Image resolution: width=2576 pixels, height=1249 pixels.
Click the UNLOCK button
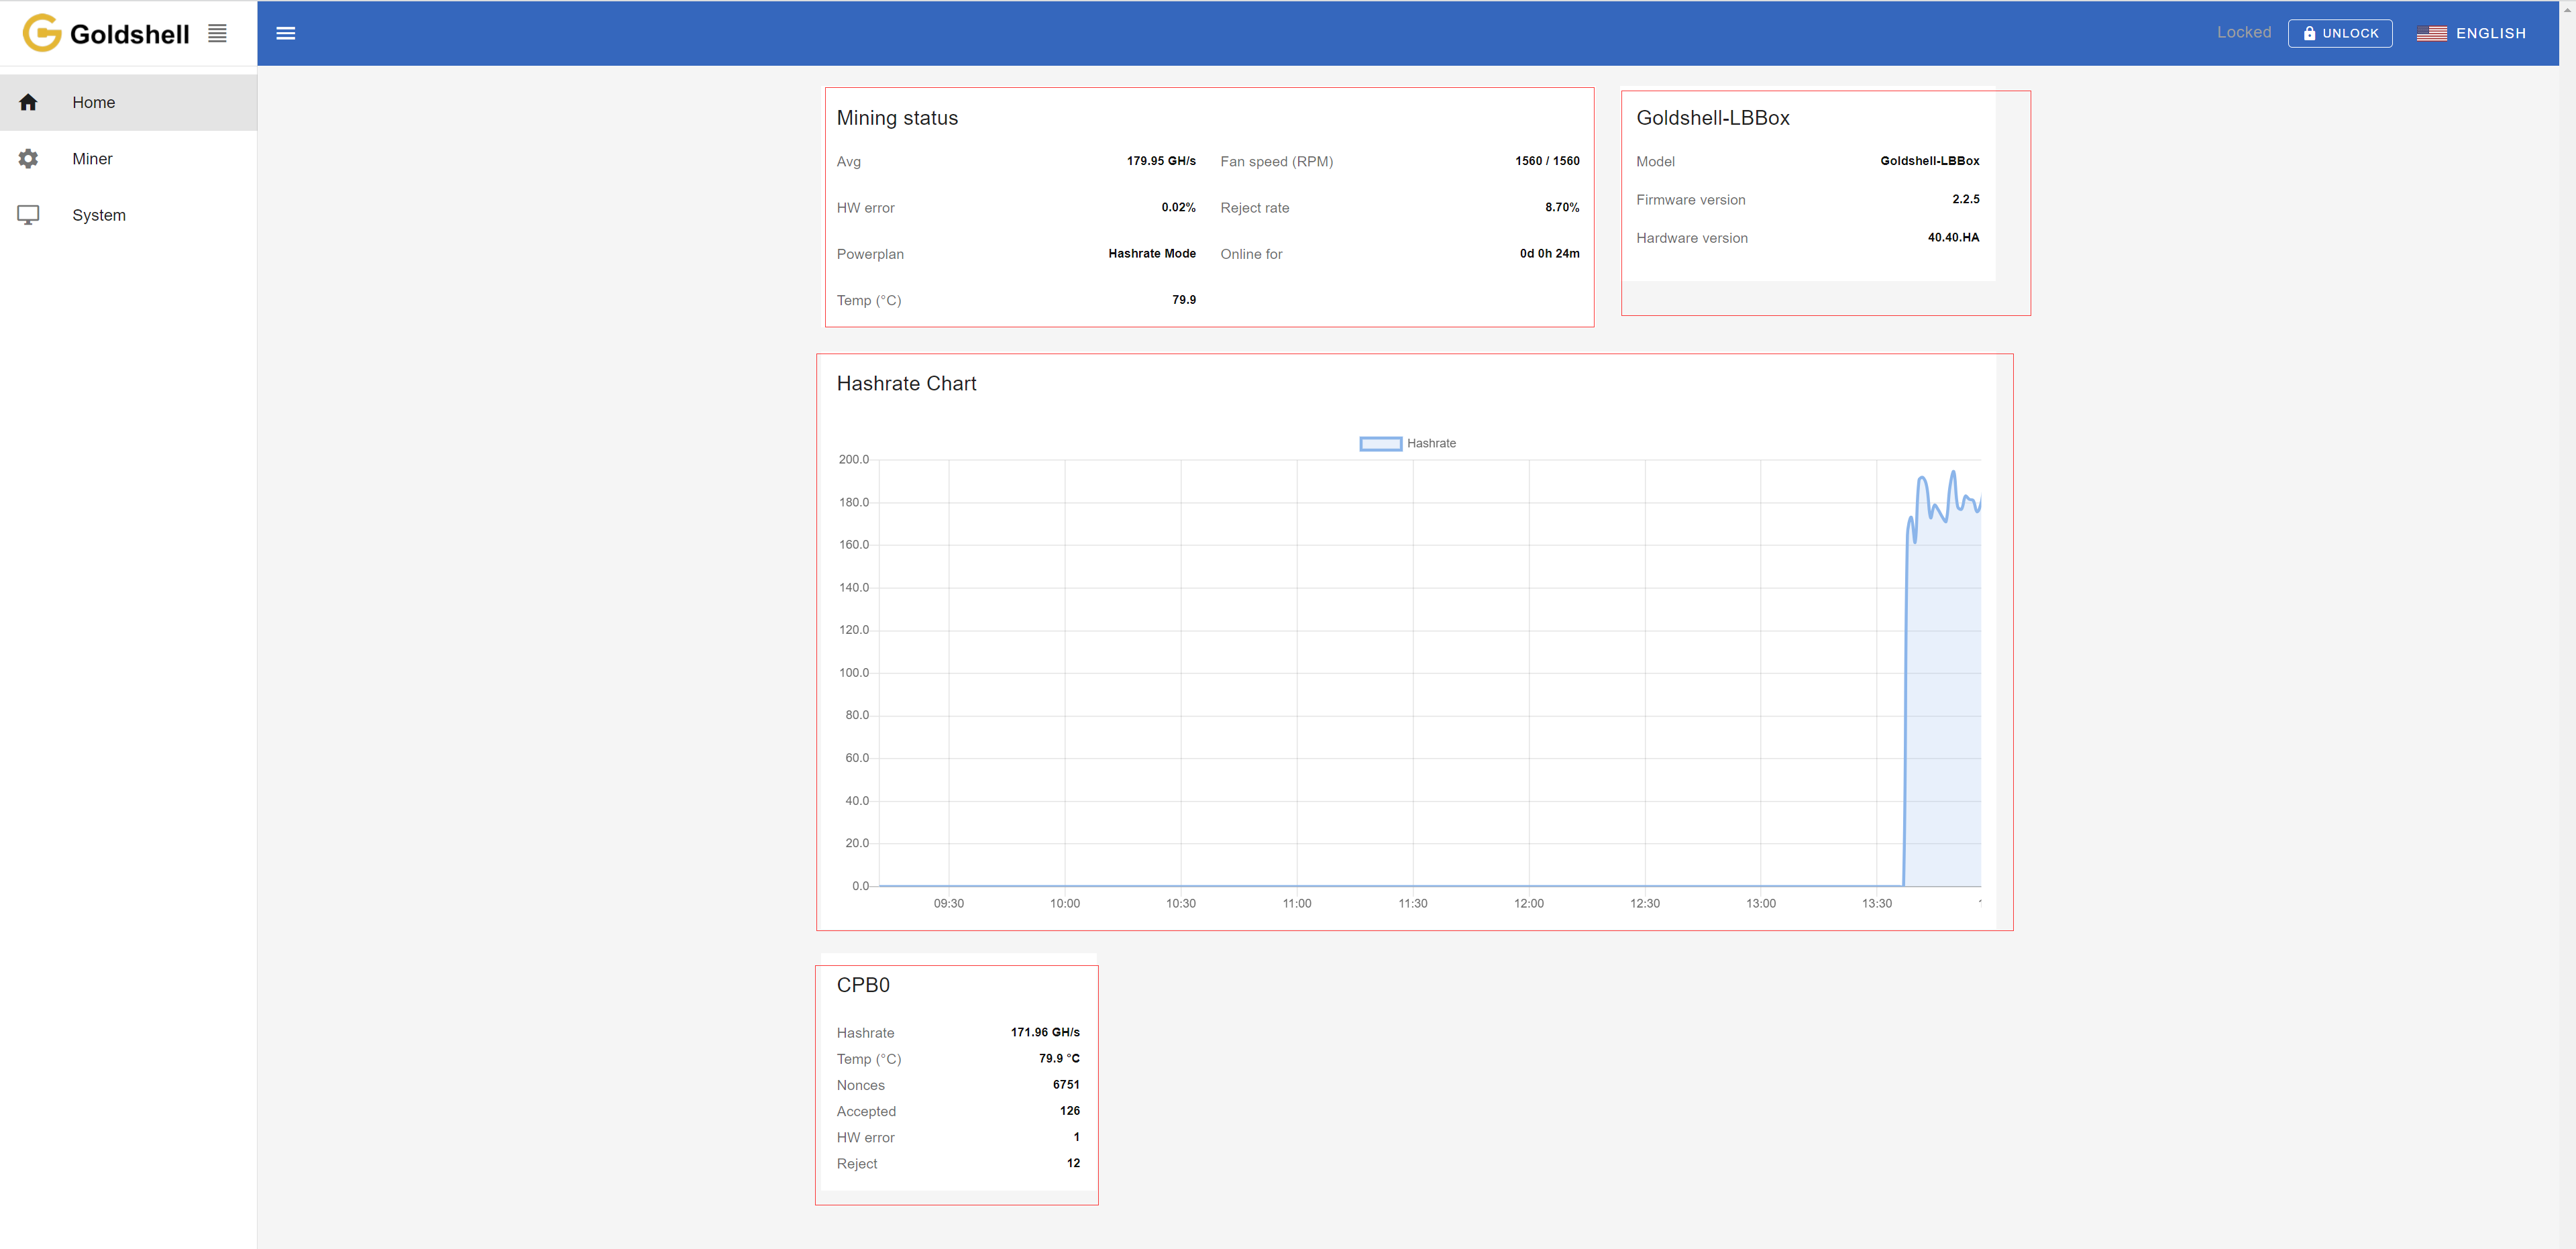[x=2340, y=33]
